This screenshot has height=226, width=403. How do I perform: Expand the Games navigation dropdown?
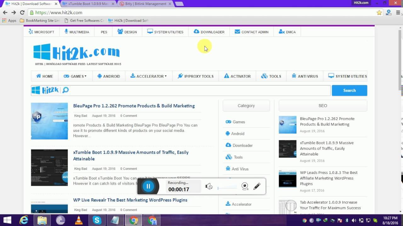(75, 76)
